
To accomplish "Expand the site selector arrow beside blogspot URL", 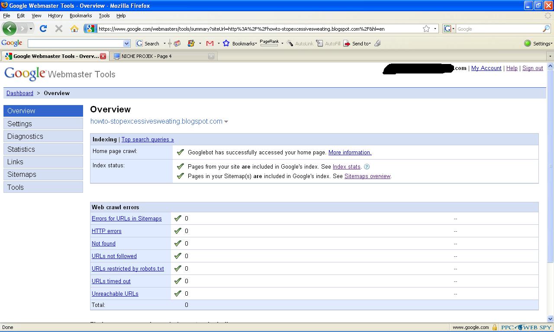I will pyautogui.click(x=226, y=122).
